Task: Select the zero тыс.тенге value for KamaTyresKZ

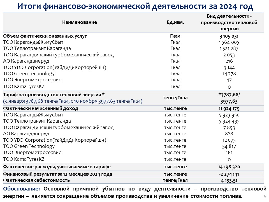Action: (x=229, y=160)
